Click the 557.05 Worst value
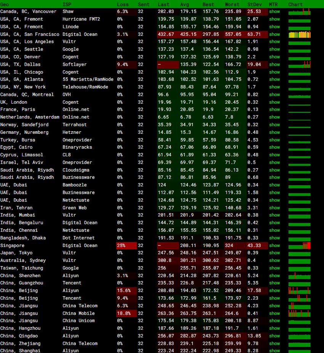 tap(233, 34)
